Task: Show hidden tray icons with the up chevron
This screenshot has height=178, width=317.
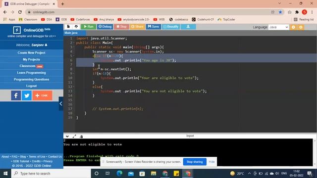Action: (249, 174)
